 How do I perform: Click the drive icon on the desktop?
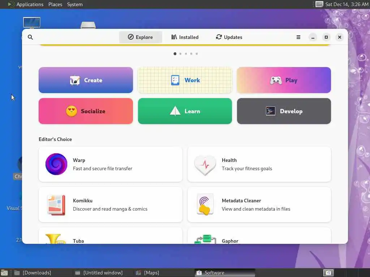[88, 25]
